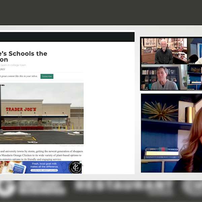
Task: Click the 'Mandarin Orange Chicken' paragraph text
Action: pos(41,155)
